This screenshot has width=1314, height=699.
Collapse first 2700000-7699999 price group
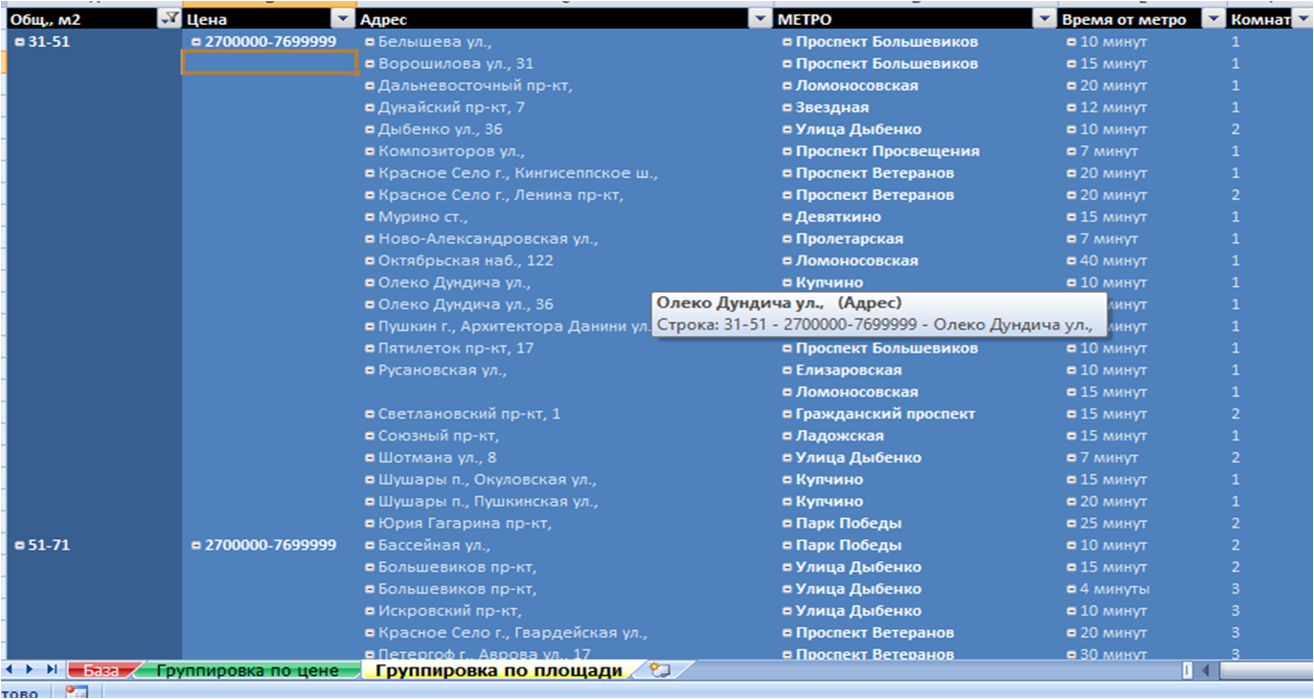[x=196, y=42]
